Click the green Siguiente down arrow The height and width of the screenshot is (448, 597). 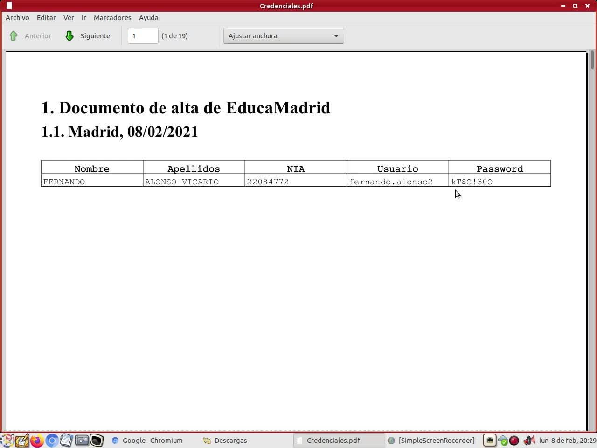pos(69,36)
